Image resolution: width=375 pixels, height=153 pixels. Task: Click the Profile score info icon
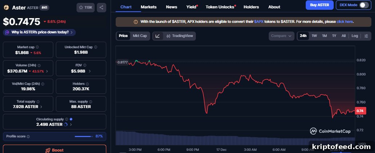point(28,137)
